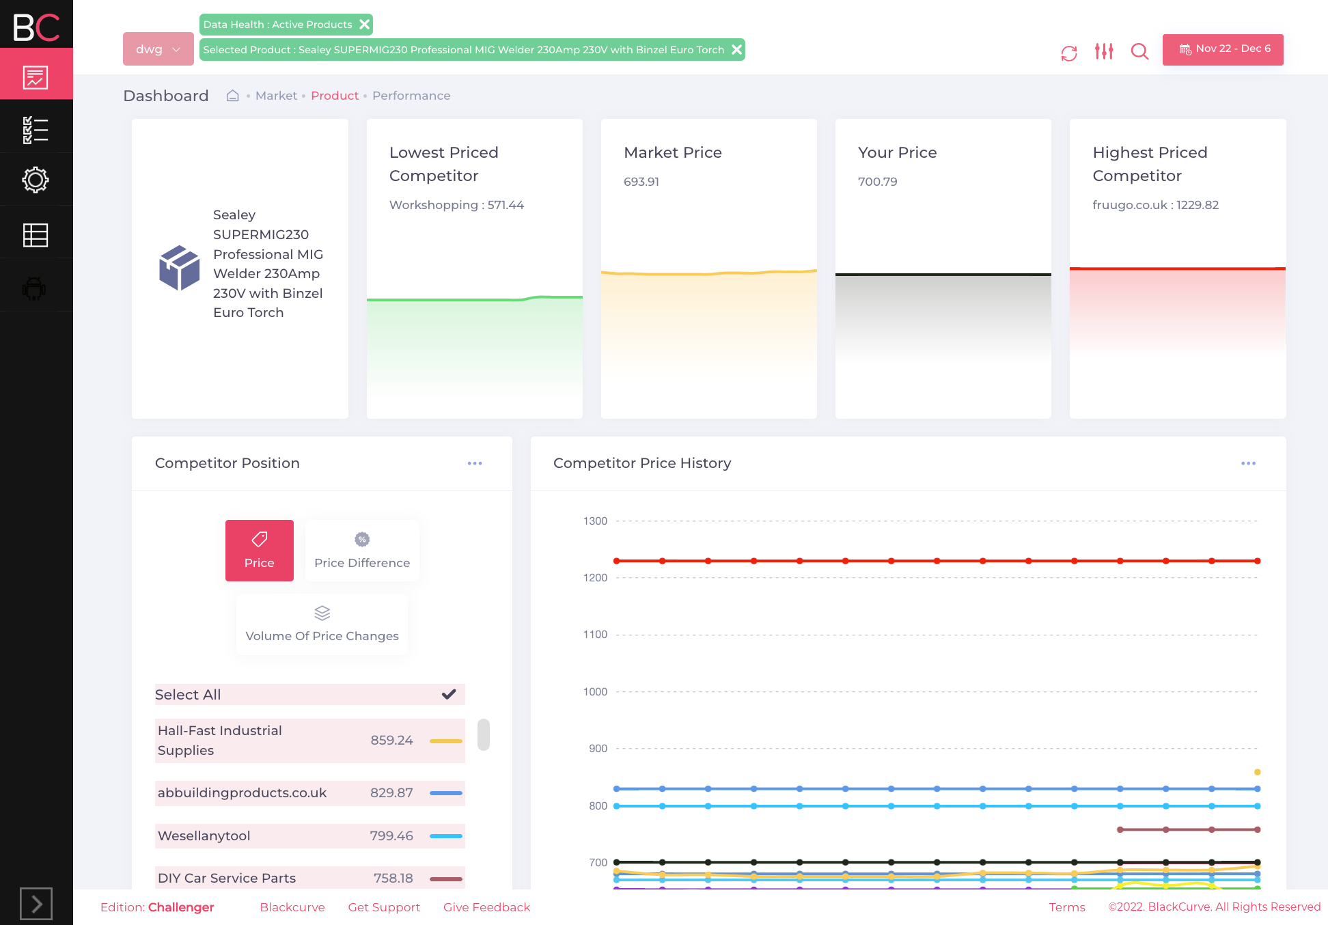
Task: Expand the sidebar with the arrow button
Action: [x=36, y=904]
